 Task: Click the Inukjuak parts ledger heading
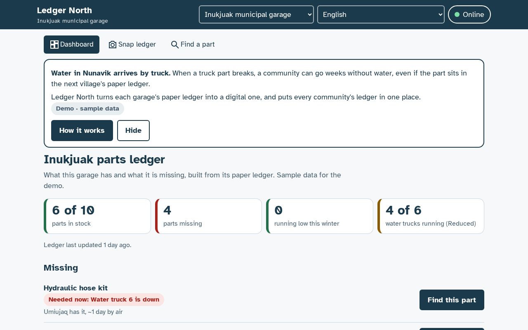(x=104, y=159)
